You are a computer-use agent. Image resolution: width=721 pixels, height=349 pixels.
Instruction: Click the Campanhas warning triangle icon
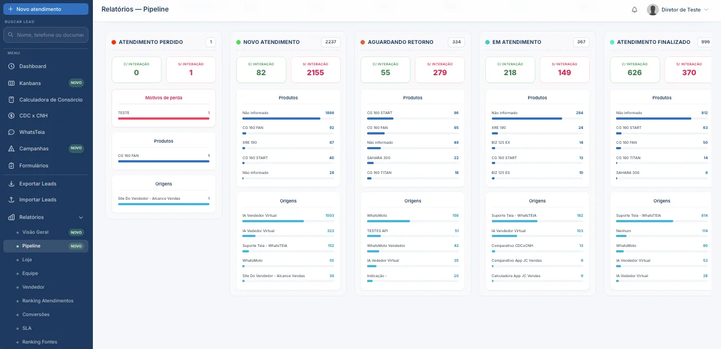click(x=12, y=149)
